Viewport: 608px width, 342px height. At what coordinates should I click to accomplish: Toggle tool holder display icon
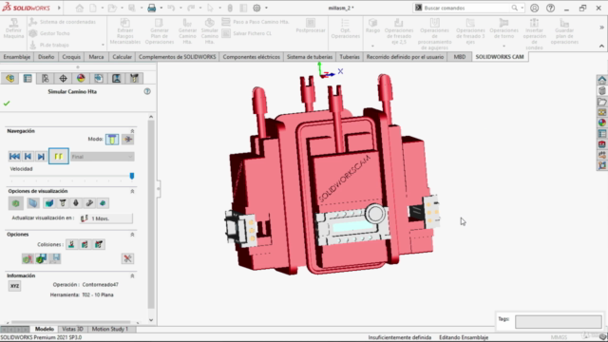76,203
